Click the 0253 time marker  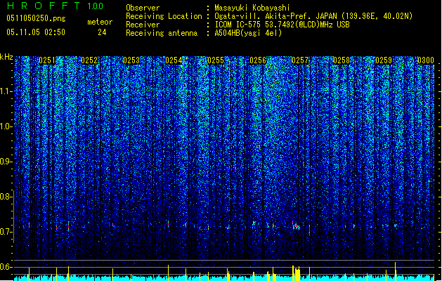coord(131,60)
